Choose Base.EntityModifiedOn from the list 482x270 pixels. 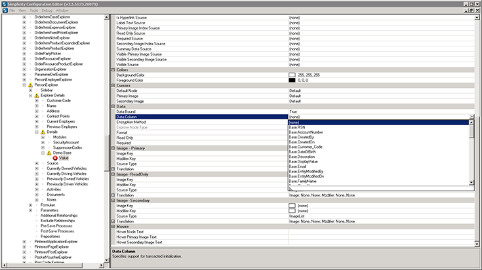(378, 176)
